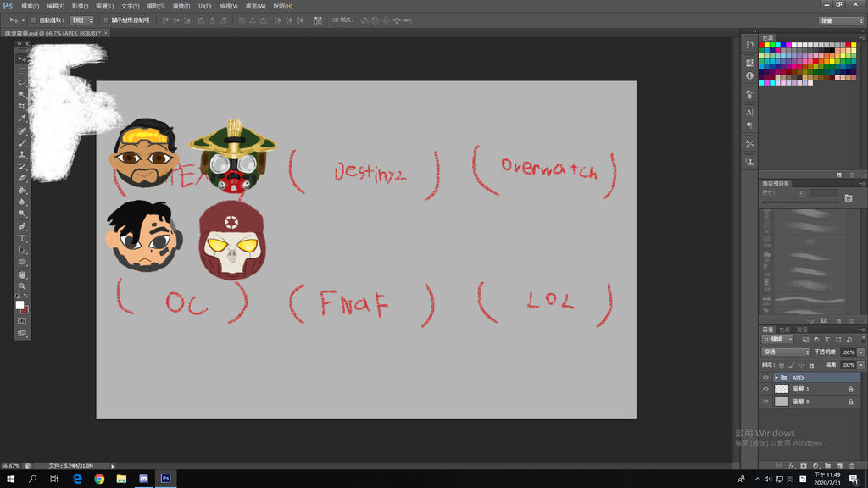Open the 編輯(E) menu
This screenshot has width=868, height=488.
point(55,6)
